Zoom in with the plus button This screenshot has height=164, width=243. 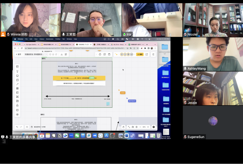click(x=148, y=127)
